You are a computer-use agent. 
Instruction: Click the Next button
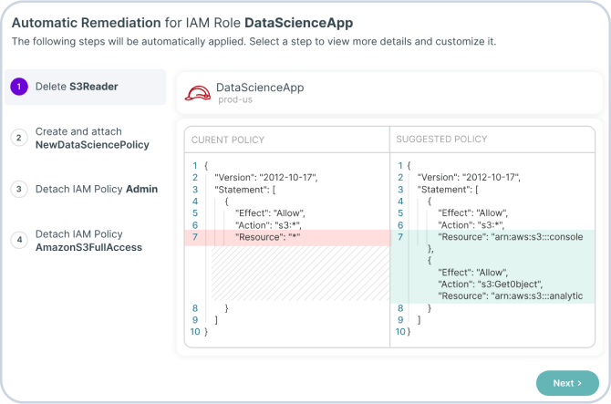(x=567, y=383)
